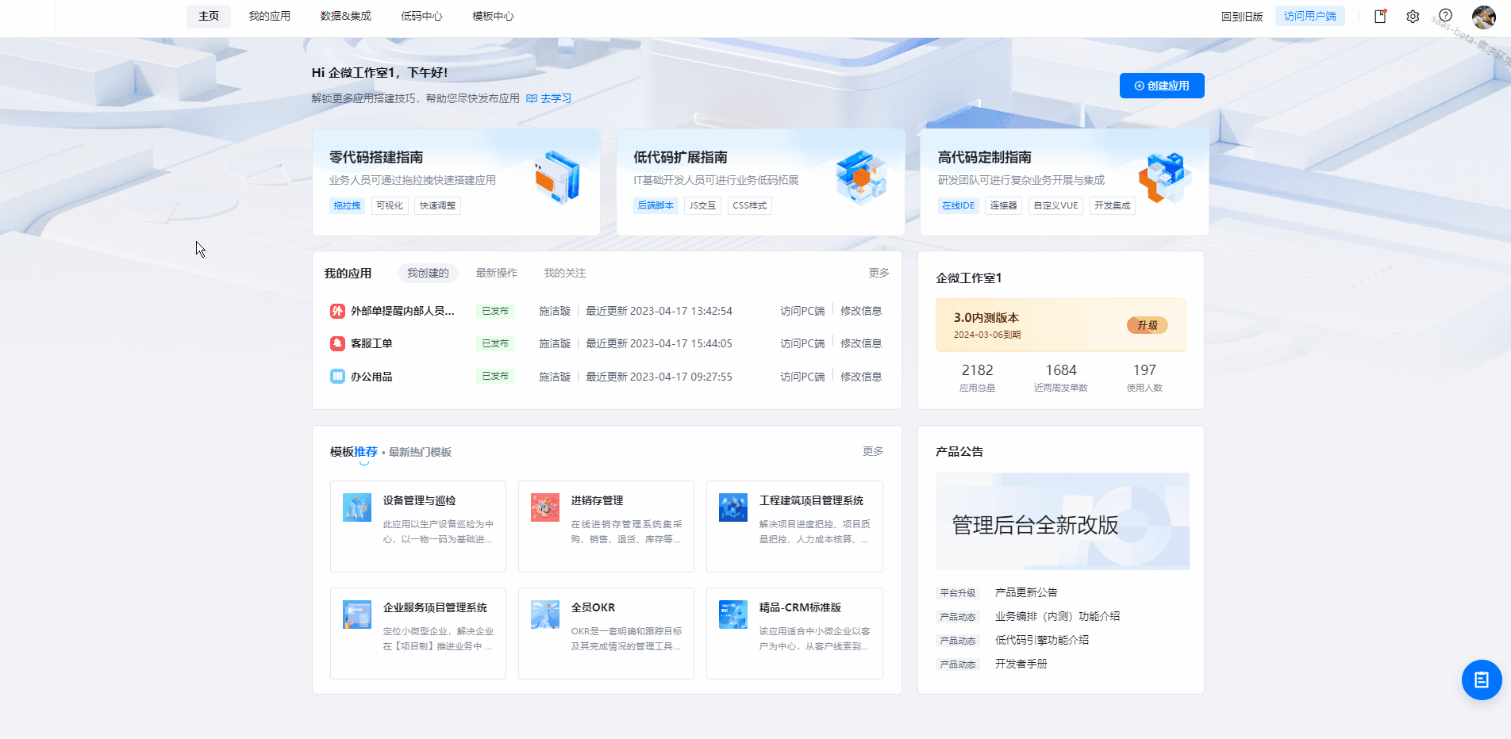The image size is (1511, 739).
Task: Click 访问PC端 for 客服工单
Action: (x=802, y=343)
